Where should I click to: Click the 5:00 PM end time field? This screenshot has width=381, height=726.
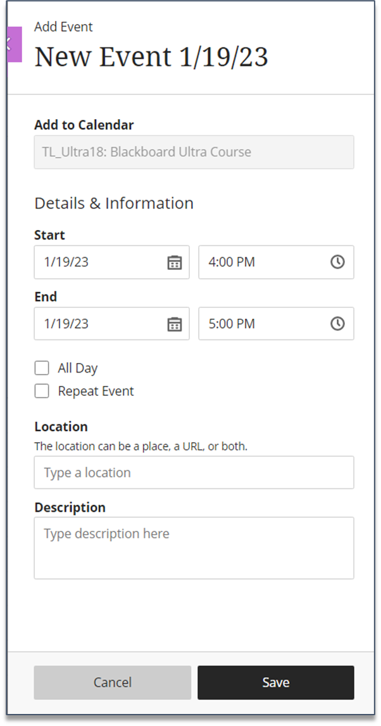point(277,324)
